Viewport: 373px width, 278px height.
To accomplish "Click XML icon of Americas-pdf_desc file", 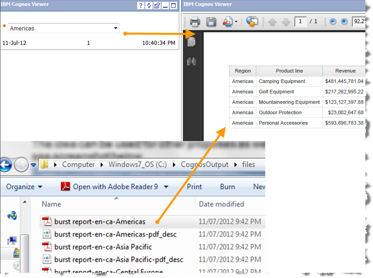I will coord(47,234).
